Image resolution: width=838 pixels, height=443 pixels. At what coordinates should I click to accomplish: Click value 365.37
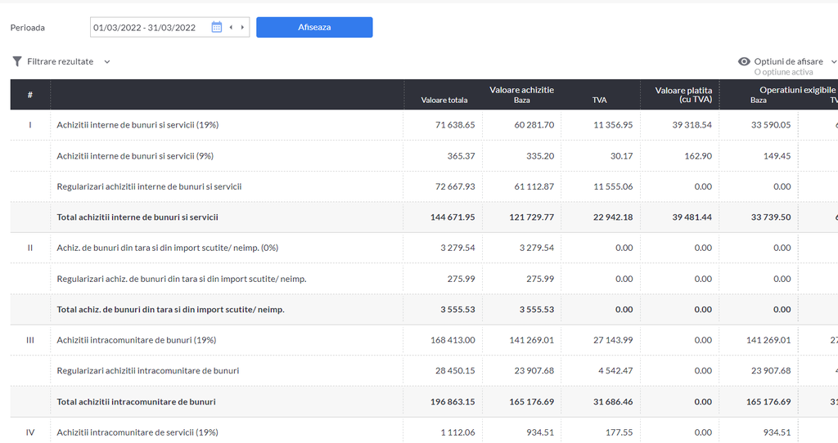click(x=462, y=156)
